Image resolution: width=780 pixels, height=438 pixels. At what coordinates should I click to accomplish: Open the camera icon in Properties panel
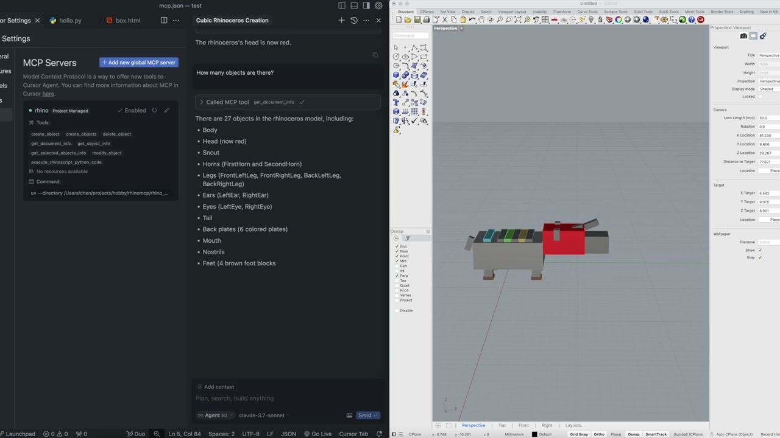(x=743, y=36)
